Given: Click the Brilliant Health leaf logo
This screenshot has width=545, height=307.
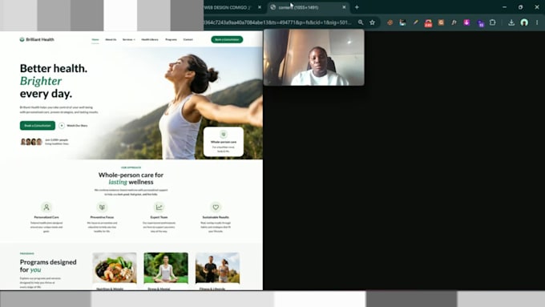Looking at the screenshot, I should [x=22, y=39].
